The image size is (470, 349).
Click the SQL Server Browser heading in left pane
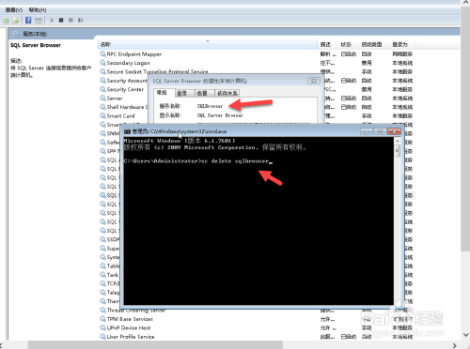pyautogui.click(x=36, y=45)
